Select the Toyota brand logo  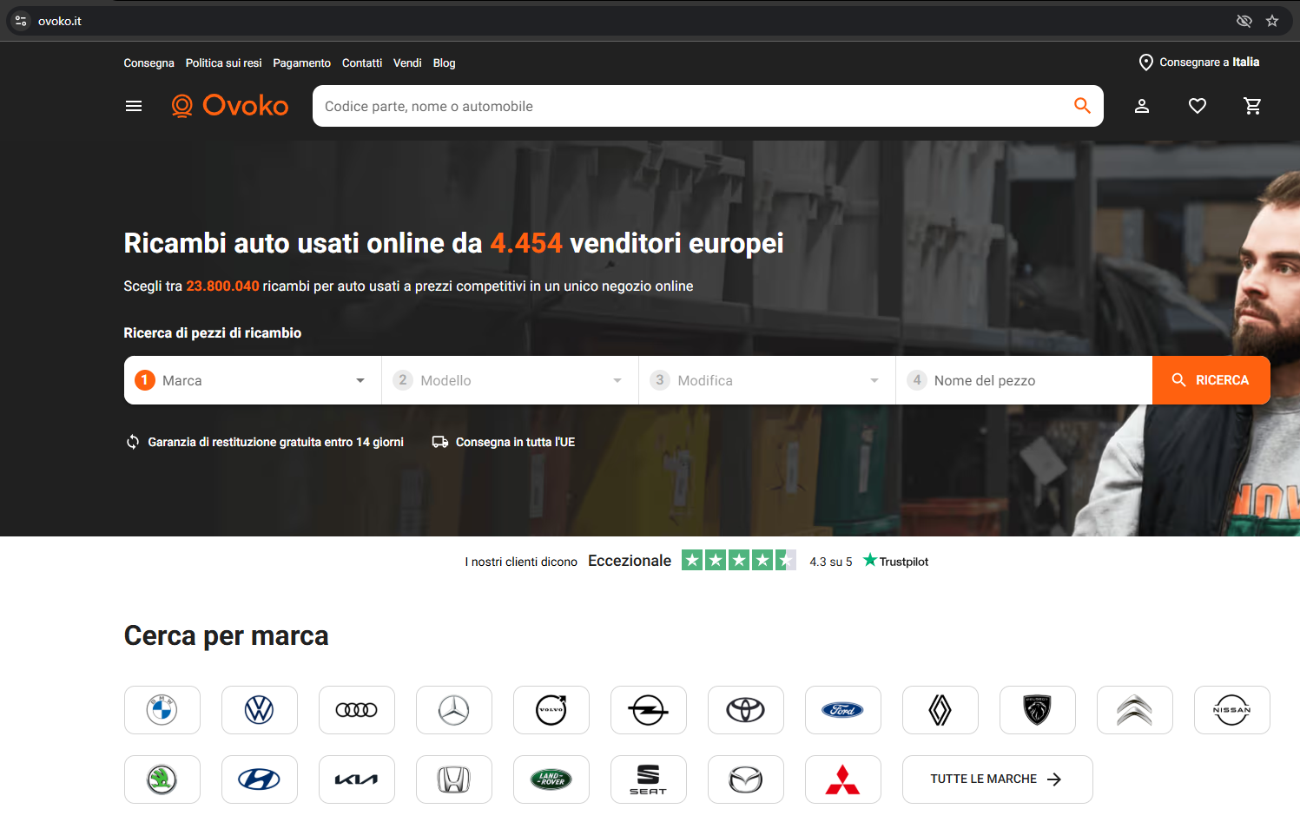click(746, 710)
